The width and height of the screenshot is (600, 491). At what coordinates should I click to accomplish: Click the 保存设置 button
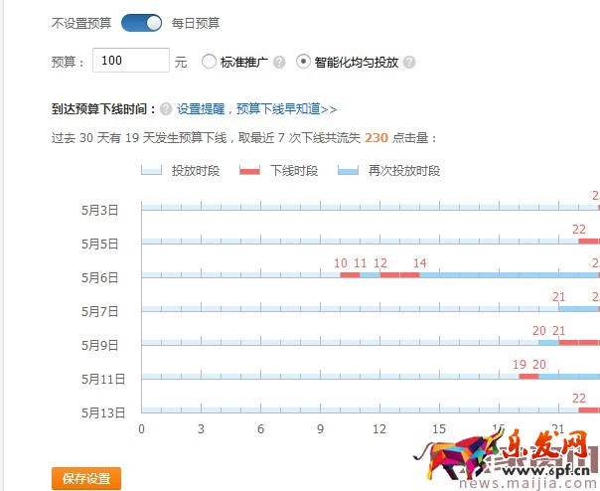click(x=86, y=478)
